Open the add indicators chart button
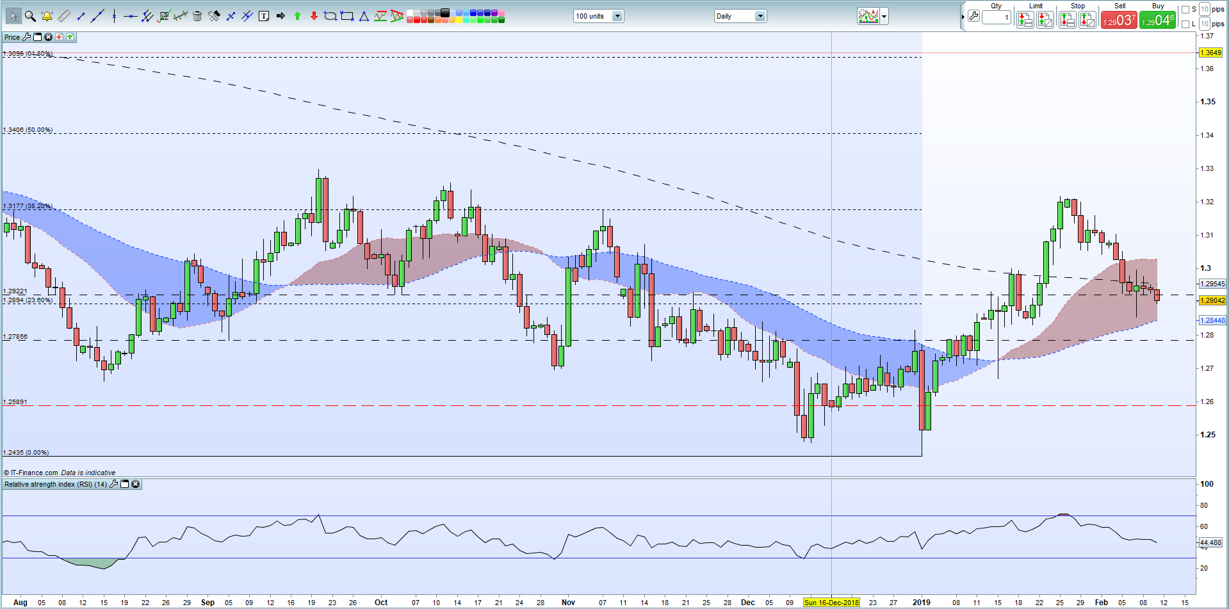1229x609 pixels. (868, 16)
